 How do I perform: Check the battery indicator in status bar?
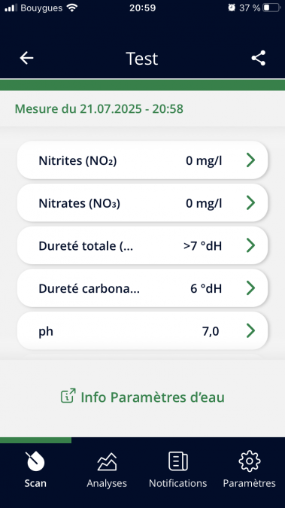pyautogui.click(x=271, y=8)
